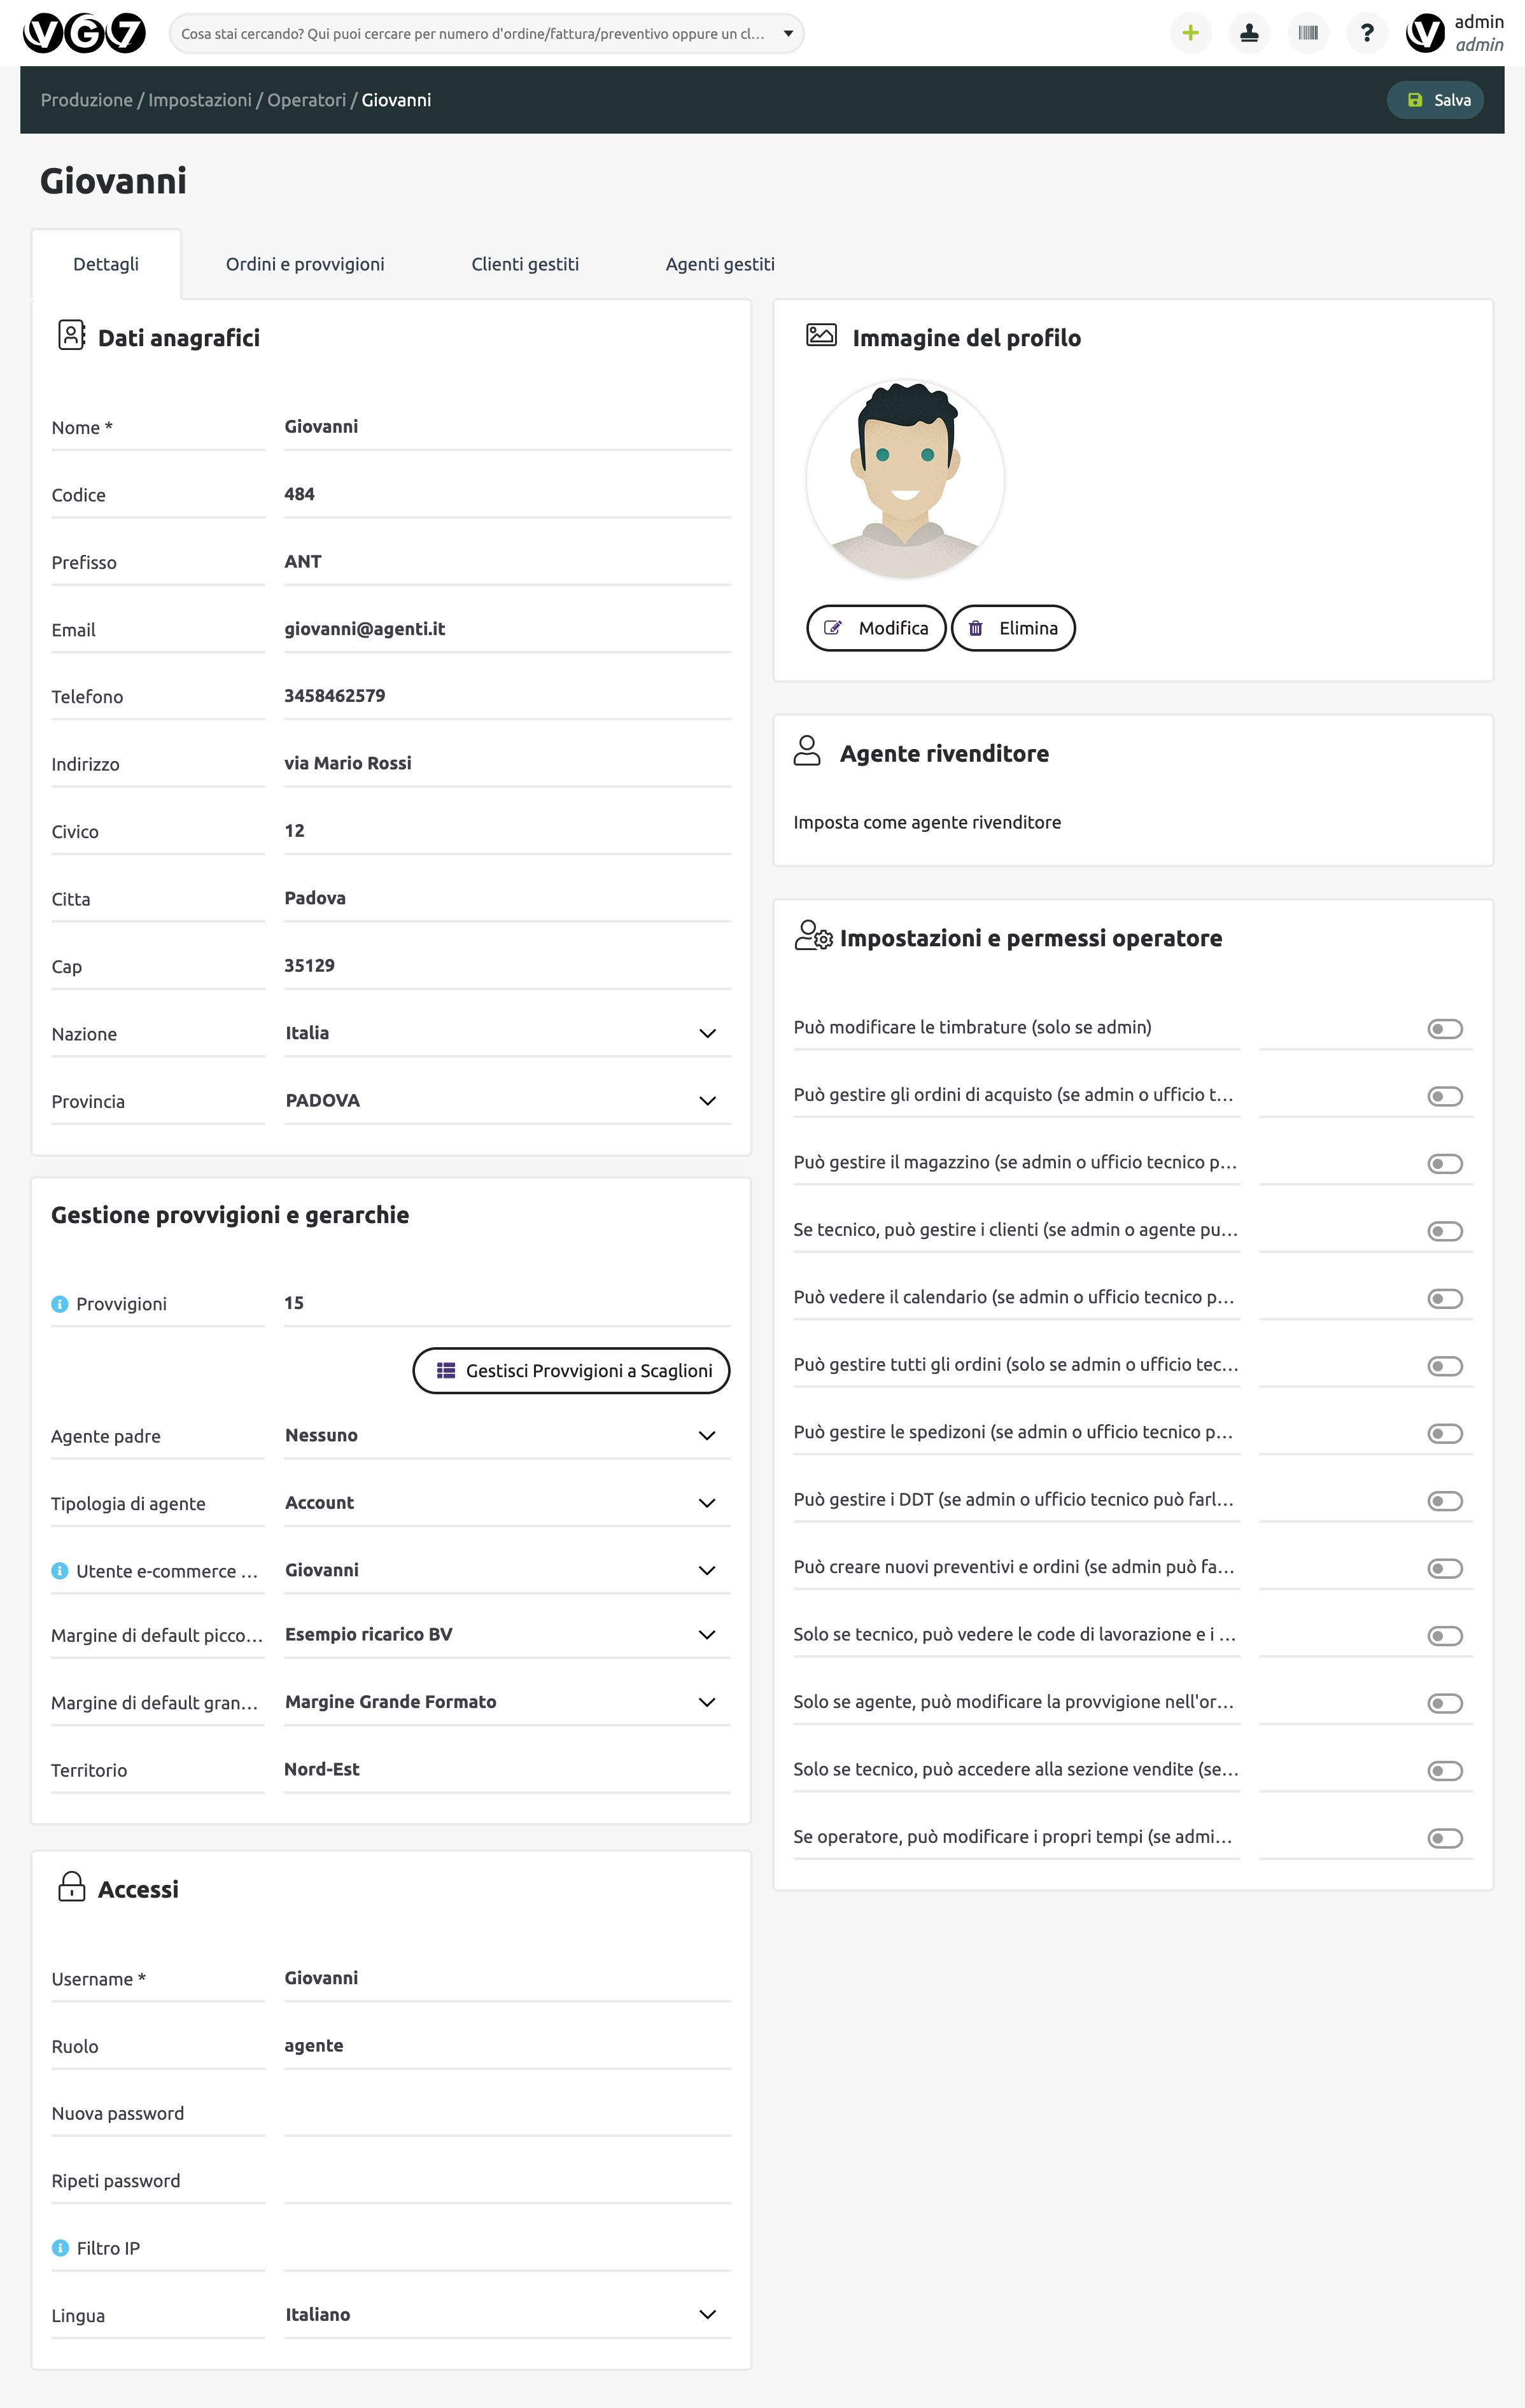Viewport: 1525px width, 2408px height.
Task: Click the VG7 logo
Action: [84, 33]
